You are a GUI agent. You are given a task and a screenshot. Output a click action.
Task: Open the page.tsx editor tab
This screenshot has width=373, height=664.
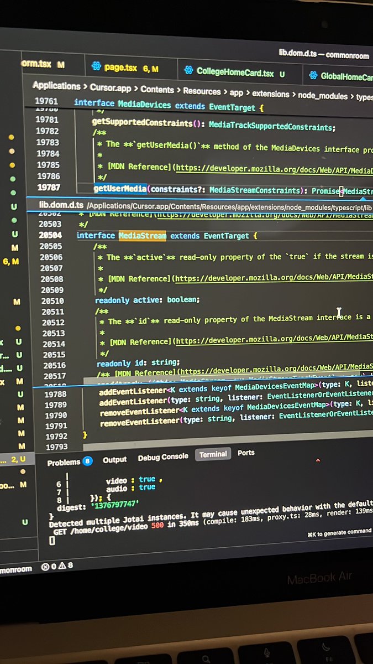pos(130,68)
